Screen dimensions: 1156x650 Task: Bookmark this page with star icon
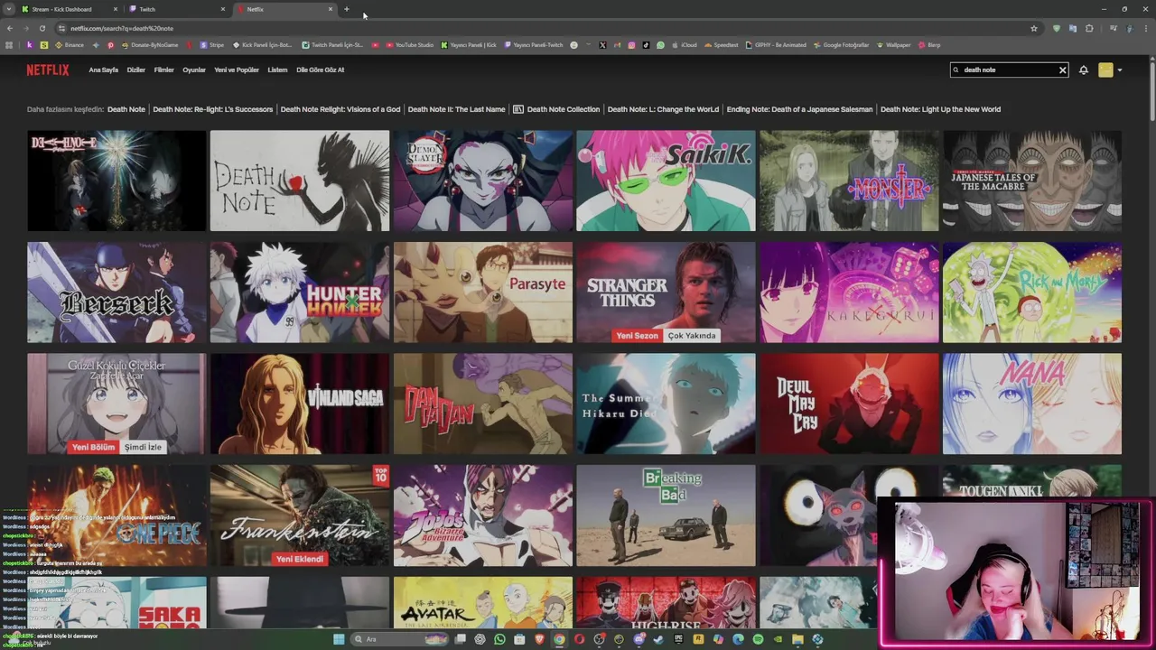click(x=1034, y=28)
